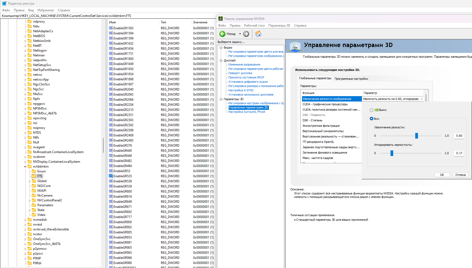This screenshot has width=472, height=268.
Task: Click the DWORD icon for EnableGR980
Action: pyautogui.click(x=111, y=263)
